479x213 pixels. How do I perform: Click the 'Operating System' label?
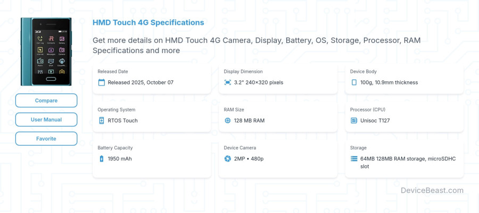tap(117, 110)
